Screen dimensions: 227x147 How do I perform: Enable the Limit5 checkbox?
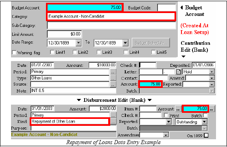click(153, 52)
